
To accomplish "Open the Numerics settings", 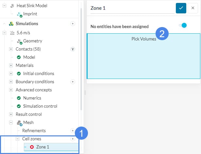I will pos(32,98).
